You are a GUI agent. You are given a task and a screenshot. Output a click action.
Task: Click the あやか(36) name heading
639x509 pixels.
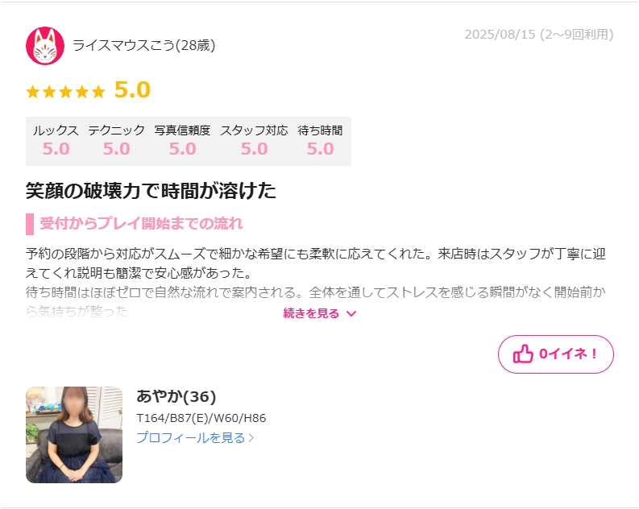176,396
